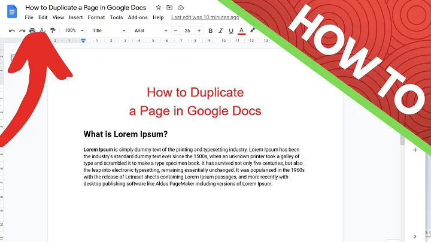Viewport: 431px width, 242px height.
Task: Open the text color picker
Action: pos(241,31)
